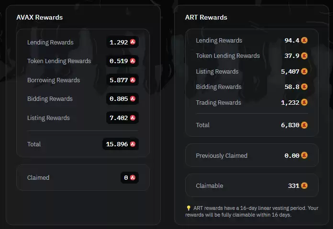Click the ART Rewards heading
This screenshot has height=229, width=333.
tap(206, 17)
